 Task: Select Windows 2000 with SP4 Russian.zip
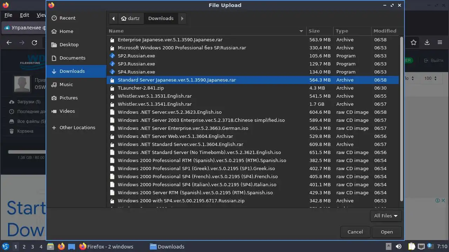[253, 201]
